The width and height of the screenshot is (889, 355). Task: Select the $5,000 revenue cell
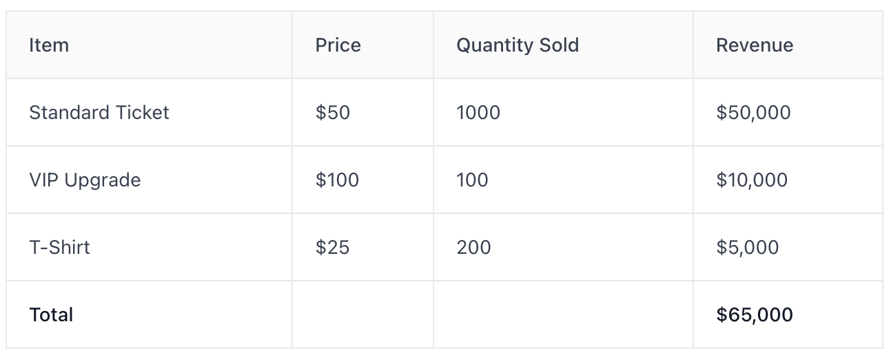748,247
